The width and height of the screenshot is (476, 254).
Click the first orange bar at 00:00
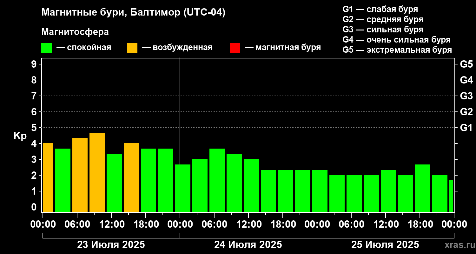point(48,178)
